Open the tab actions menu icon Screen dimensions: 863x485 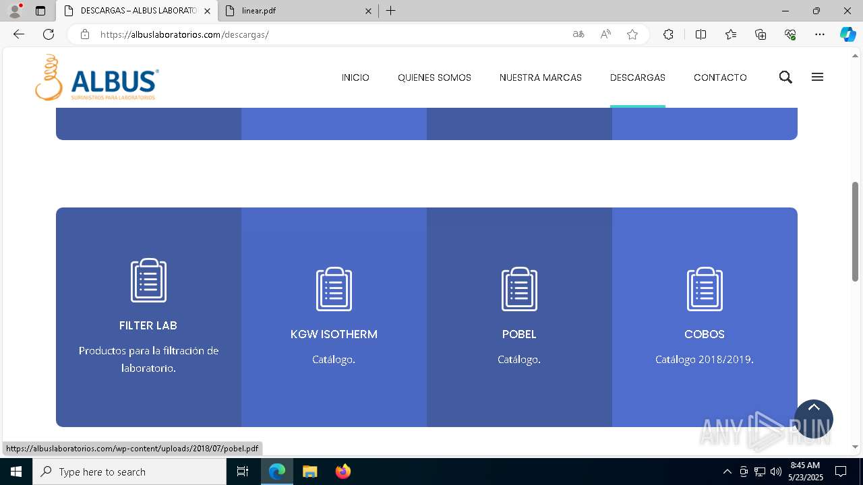40,11
